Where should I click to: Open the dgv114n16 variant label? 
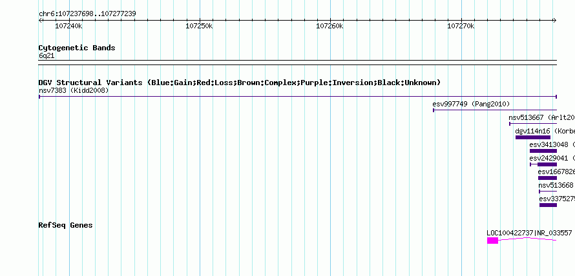click(545, 131)
